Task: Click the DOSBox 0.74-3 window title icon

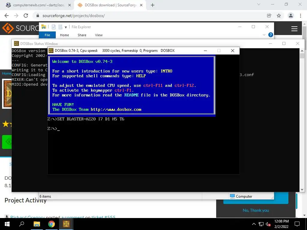Action: click(x=51, y=51)
